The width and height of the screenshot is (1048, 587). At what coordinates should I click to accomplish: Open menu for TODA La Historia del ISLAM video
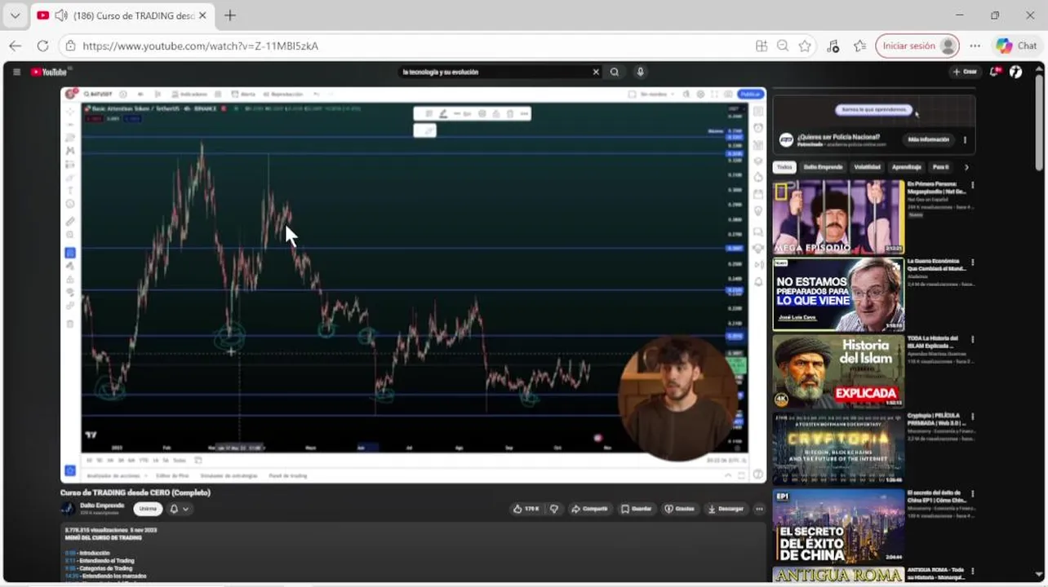(972, 340)
